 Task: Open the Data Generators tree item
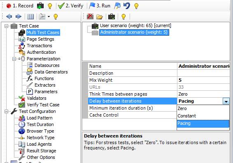51,72
